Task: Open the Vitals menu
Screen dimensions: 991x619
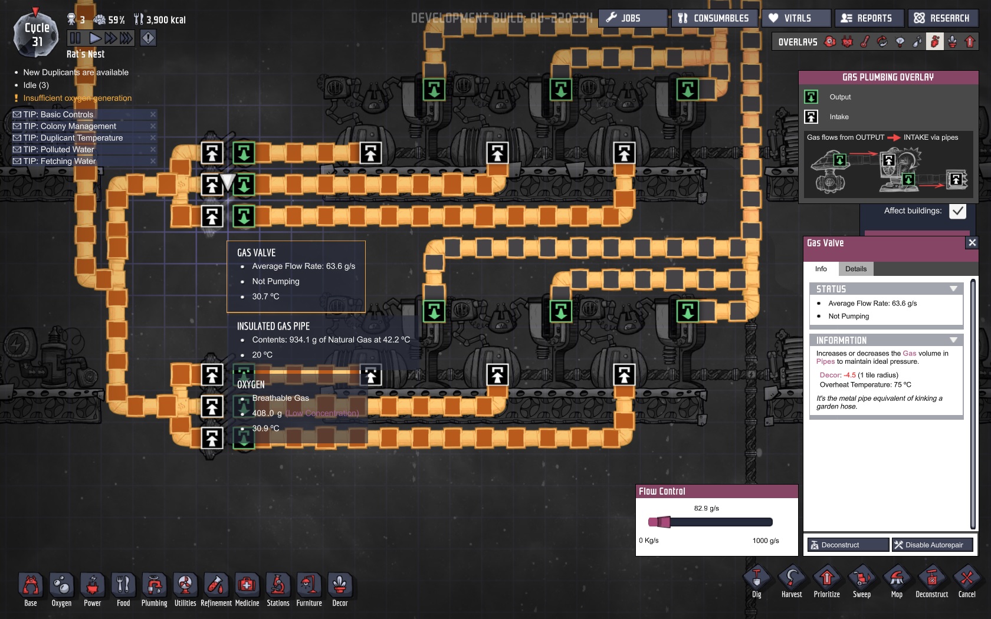Action: click(x=797, y=18)
